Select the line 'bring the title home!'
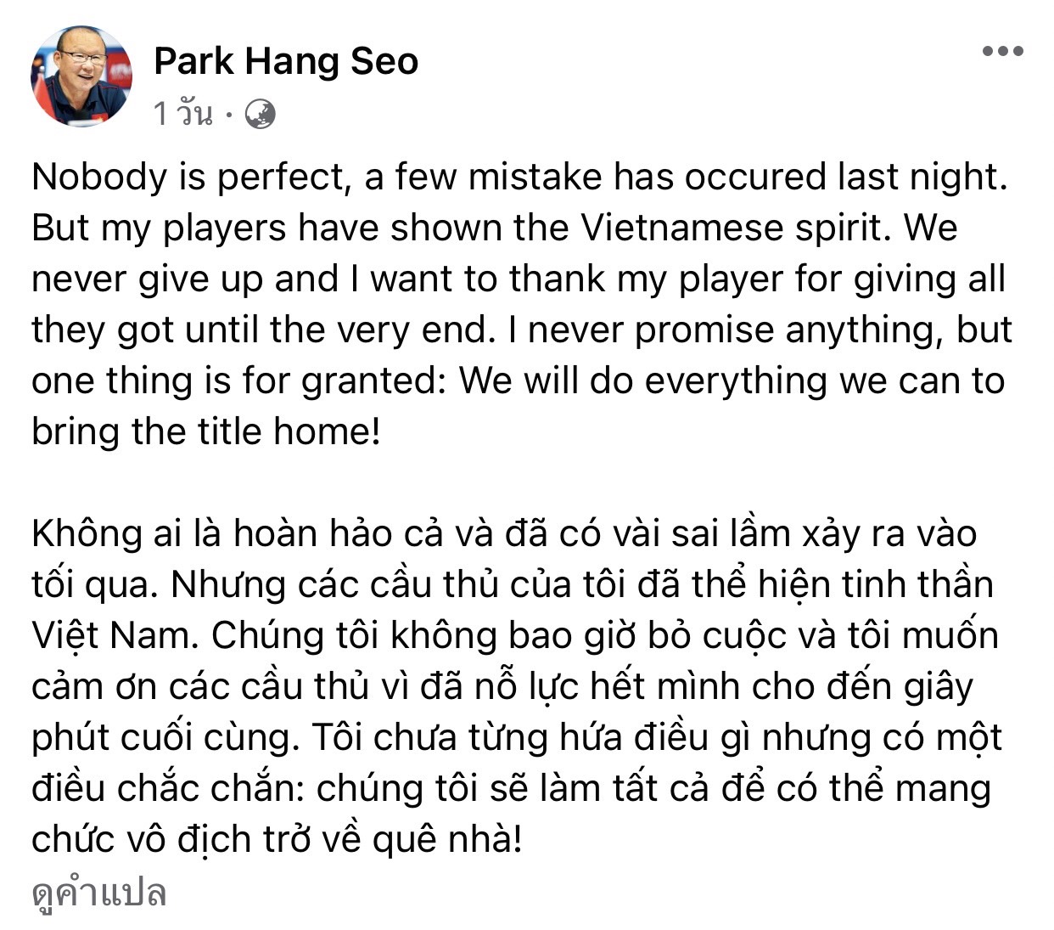The image size is (1054, 930). click(206, 431)
